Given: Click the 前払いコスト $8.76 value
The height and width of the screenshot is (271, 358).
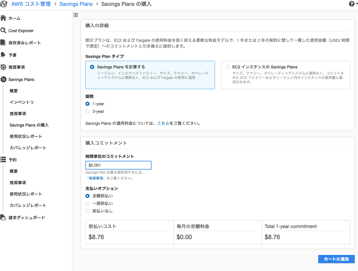Looking at the screenshot, I should click(97, 237).
